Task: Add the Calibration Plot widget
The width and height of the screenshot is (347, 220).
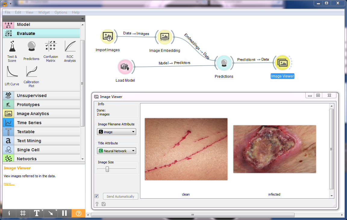Action: (x=31, y=77)
